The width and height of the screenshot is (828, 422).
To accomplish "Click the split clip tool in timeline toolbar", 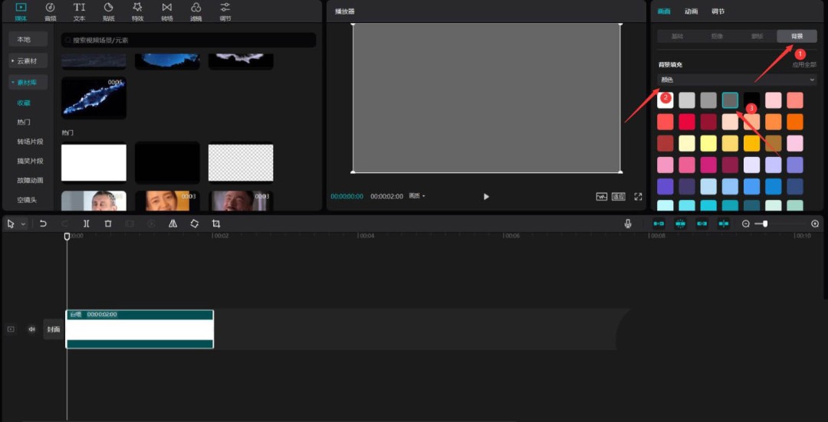I will 87,224.
